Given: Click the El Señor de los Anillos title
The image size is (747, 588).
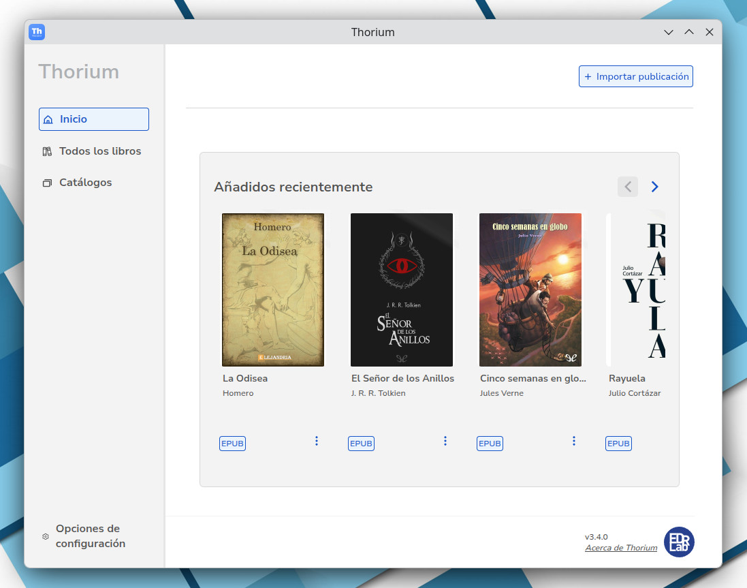Looking at the screenshot, I should (x=402, y=378).
